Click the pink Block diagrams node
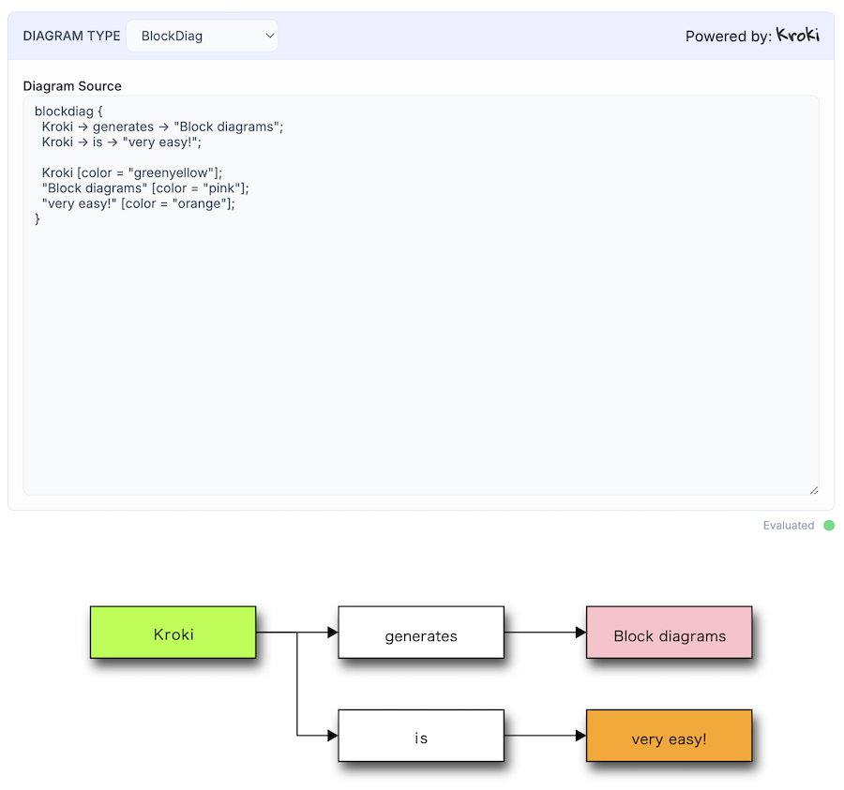The width and height of the screenshot is (844, 790). click(669, 633)
